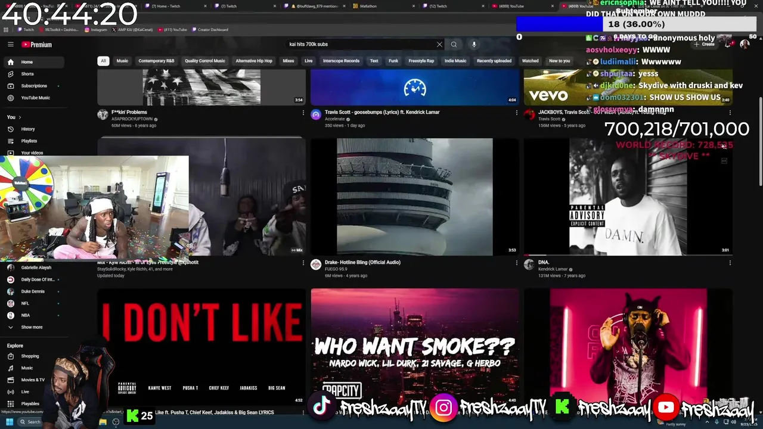Select the New to you chip
763x429 pixels.
click(x=559, y=61)
